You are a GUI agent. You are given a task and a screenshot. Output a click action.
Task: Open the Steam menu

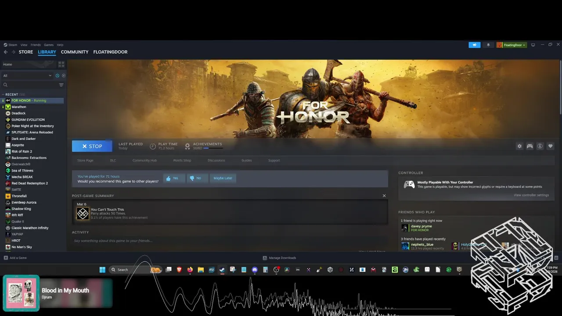coord(11,45)
